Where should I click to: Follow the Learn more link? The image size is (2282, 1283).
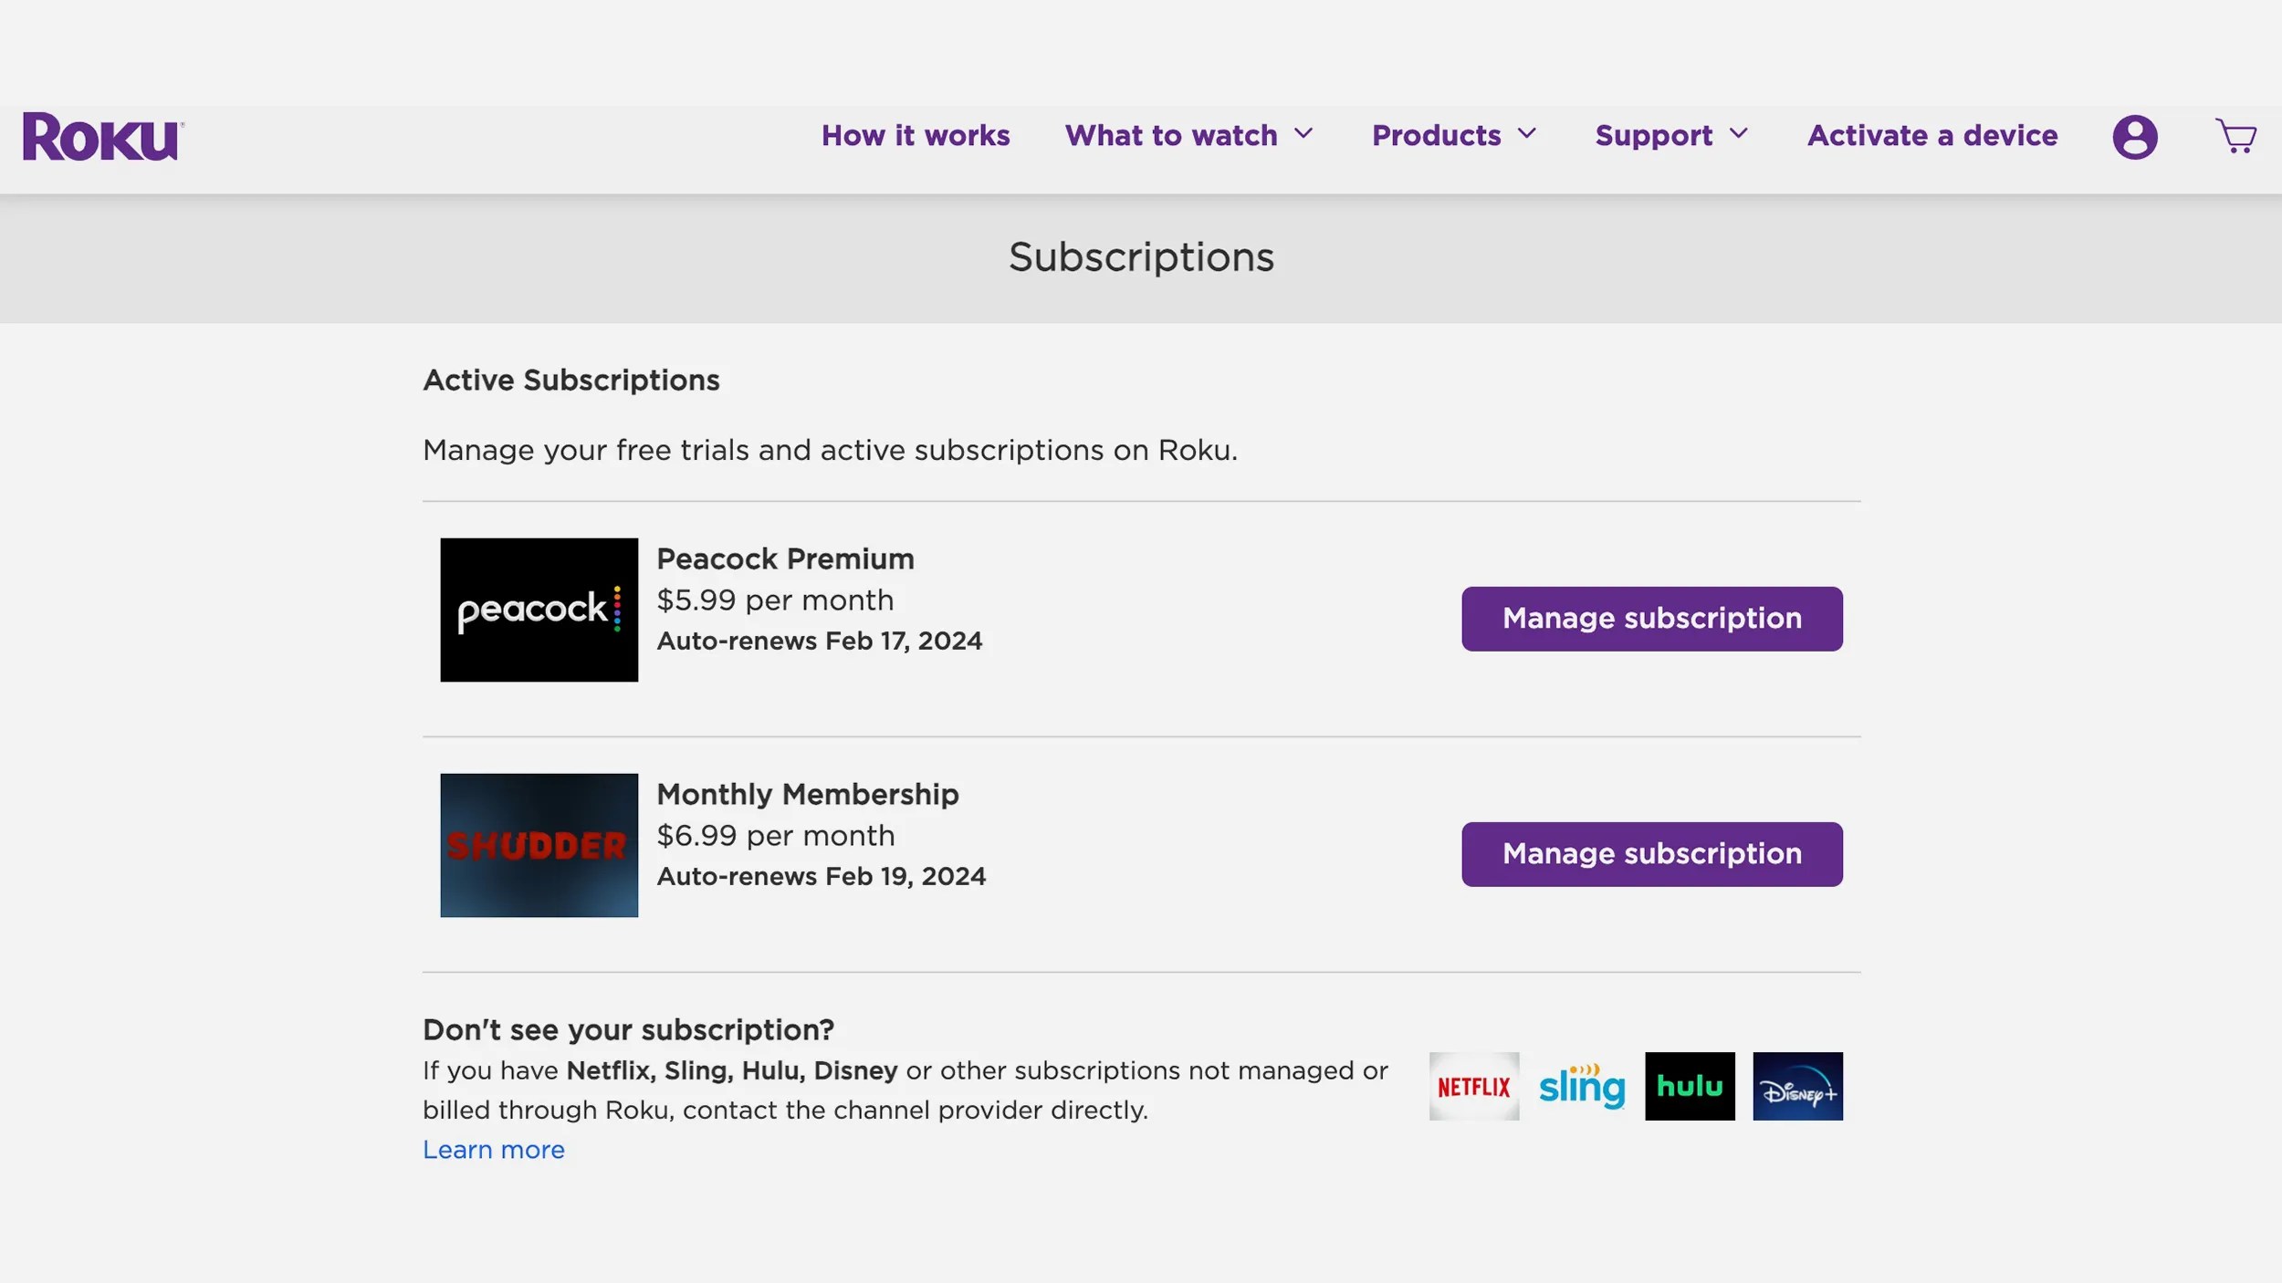click(x=493, y=1150)
